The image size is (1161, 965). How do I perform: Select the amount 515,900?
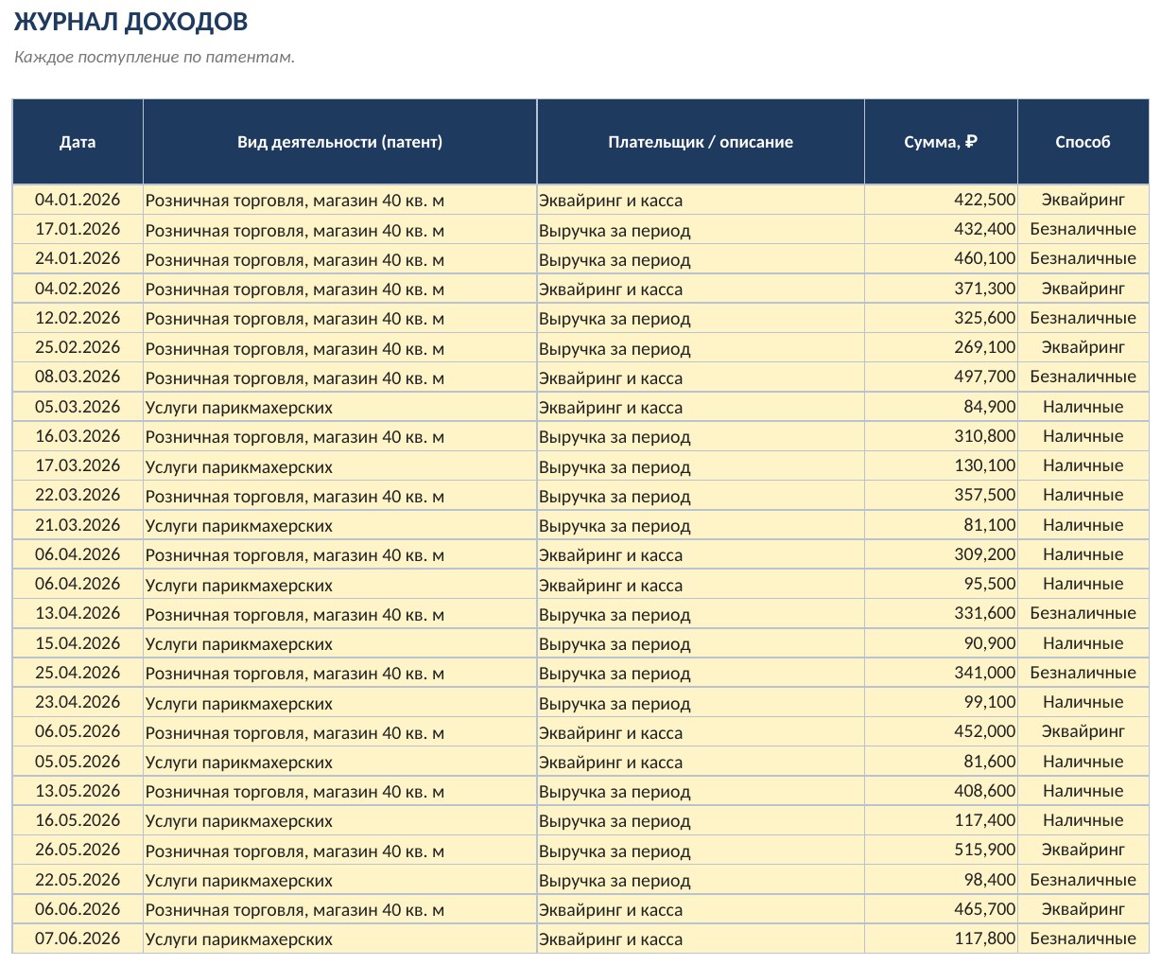(x=941, y=850)
